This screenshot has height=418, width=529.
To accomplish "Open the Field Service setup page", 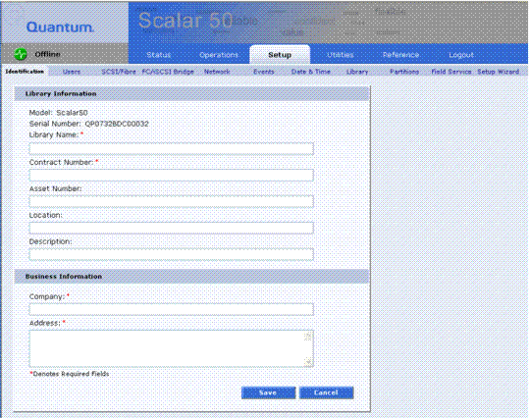I will tap(451, 72).
